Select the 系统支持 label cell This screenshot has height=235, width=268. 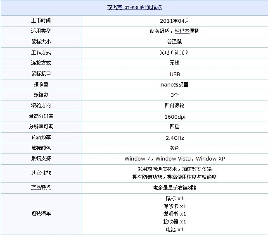[41, 158]
